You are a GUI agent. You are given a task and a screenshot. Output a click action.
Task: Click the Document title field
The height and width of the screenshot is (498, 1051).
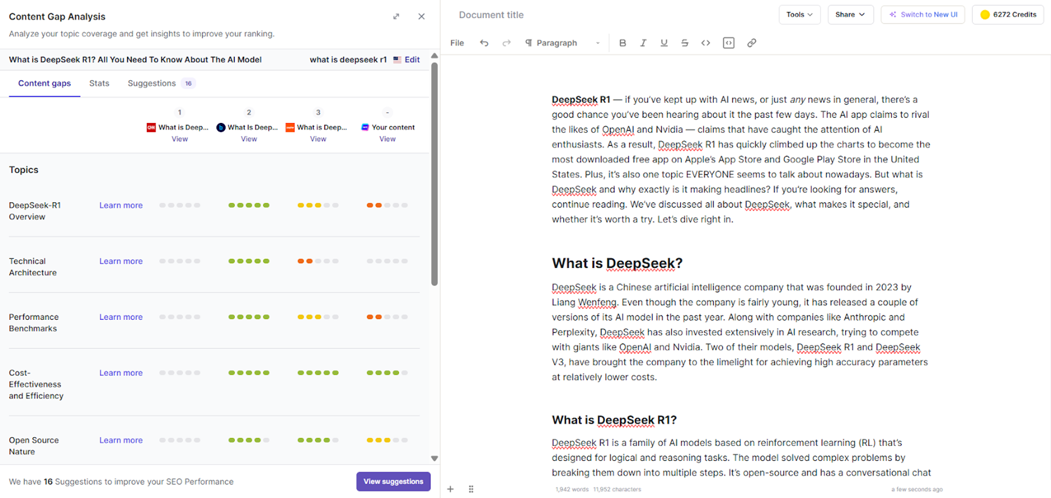pyautogui.click(x=491, y=15)
